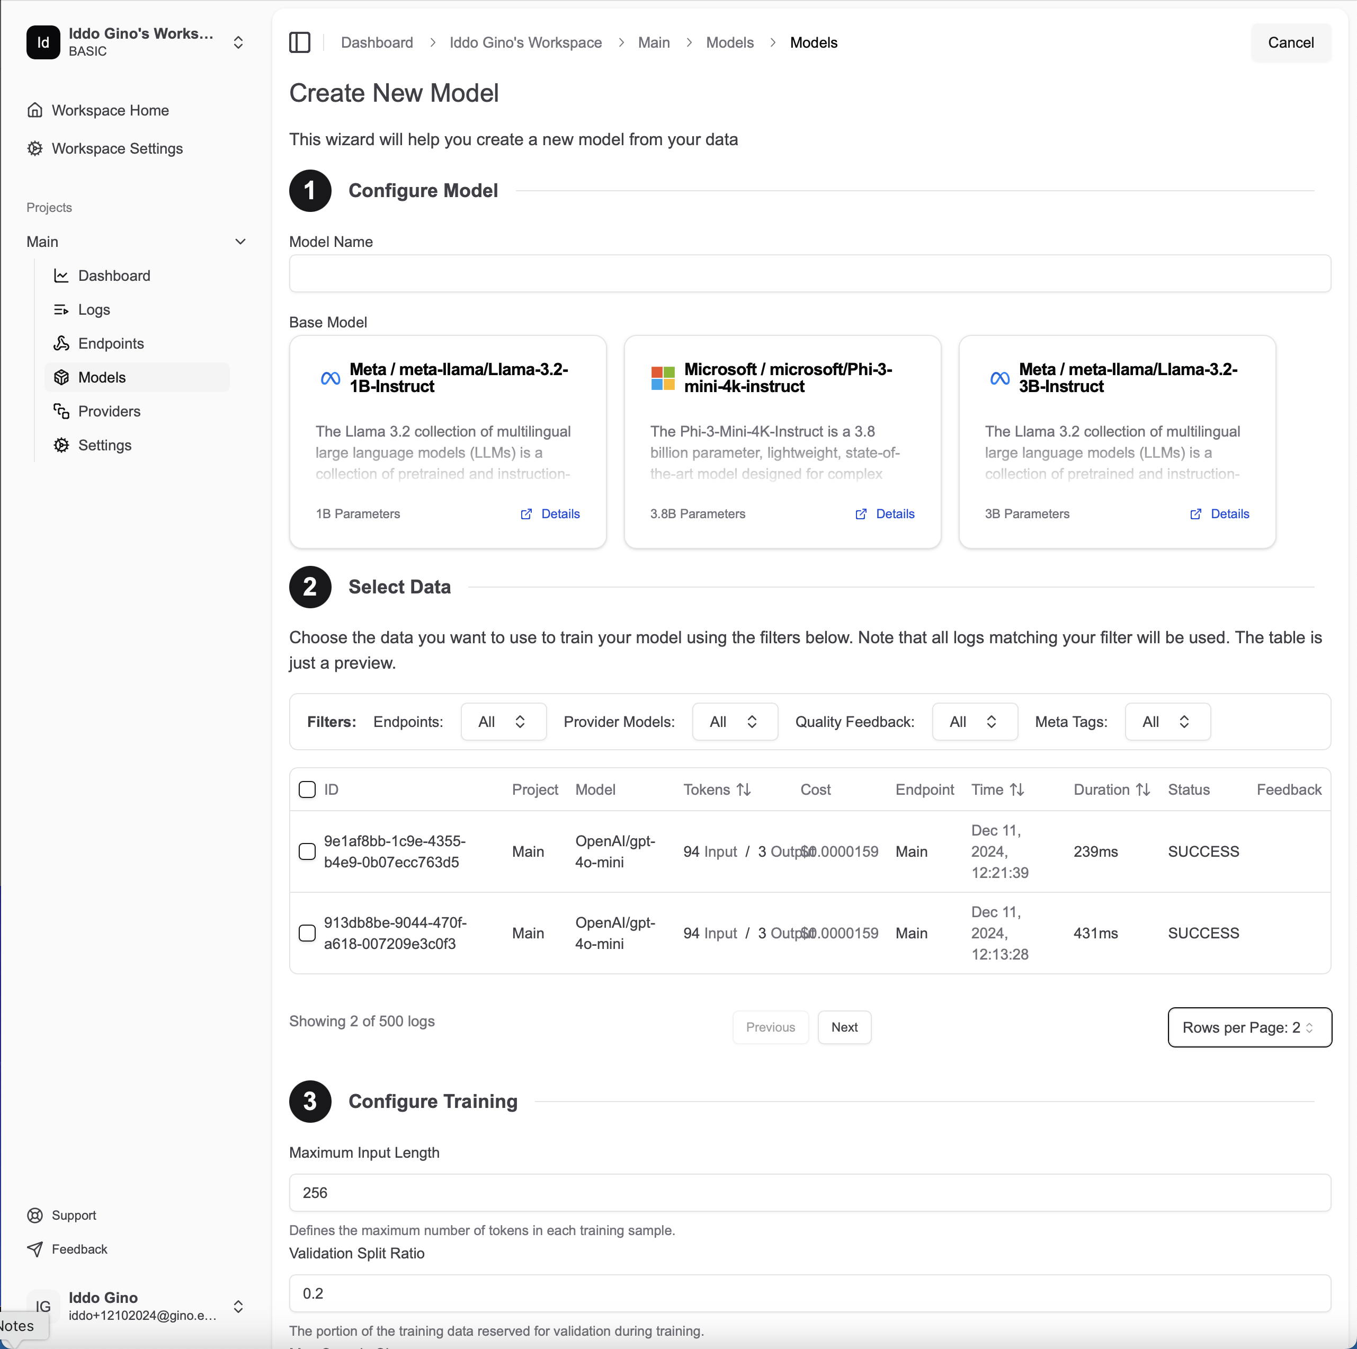Open Iddo Gino's Workspace breadcrumb
This screenshot has width=1357, height=1349.
525,42
